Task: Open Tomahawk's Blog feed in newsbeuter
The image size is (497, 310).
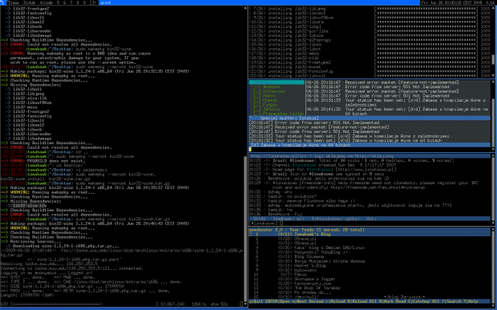Action: pos(370,234)
